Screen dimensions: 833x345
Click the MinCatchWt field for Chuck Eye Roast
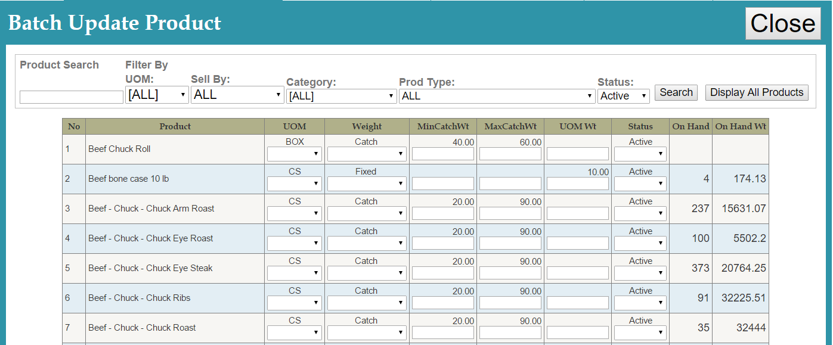[443, 243]
